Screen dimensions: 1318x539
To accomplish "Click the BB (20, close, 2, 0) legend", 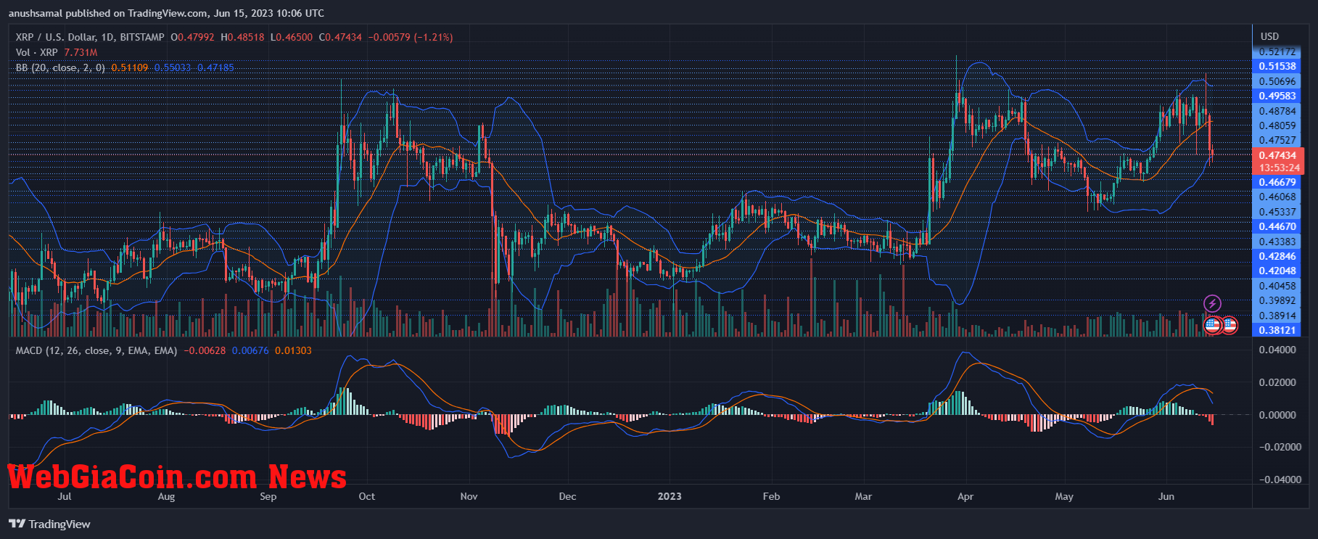I will [60, 67].
